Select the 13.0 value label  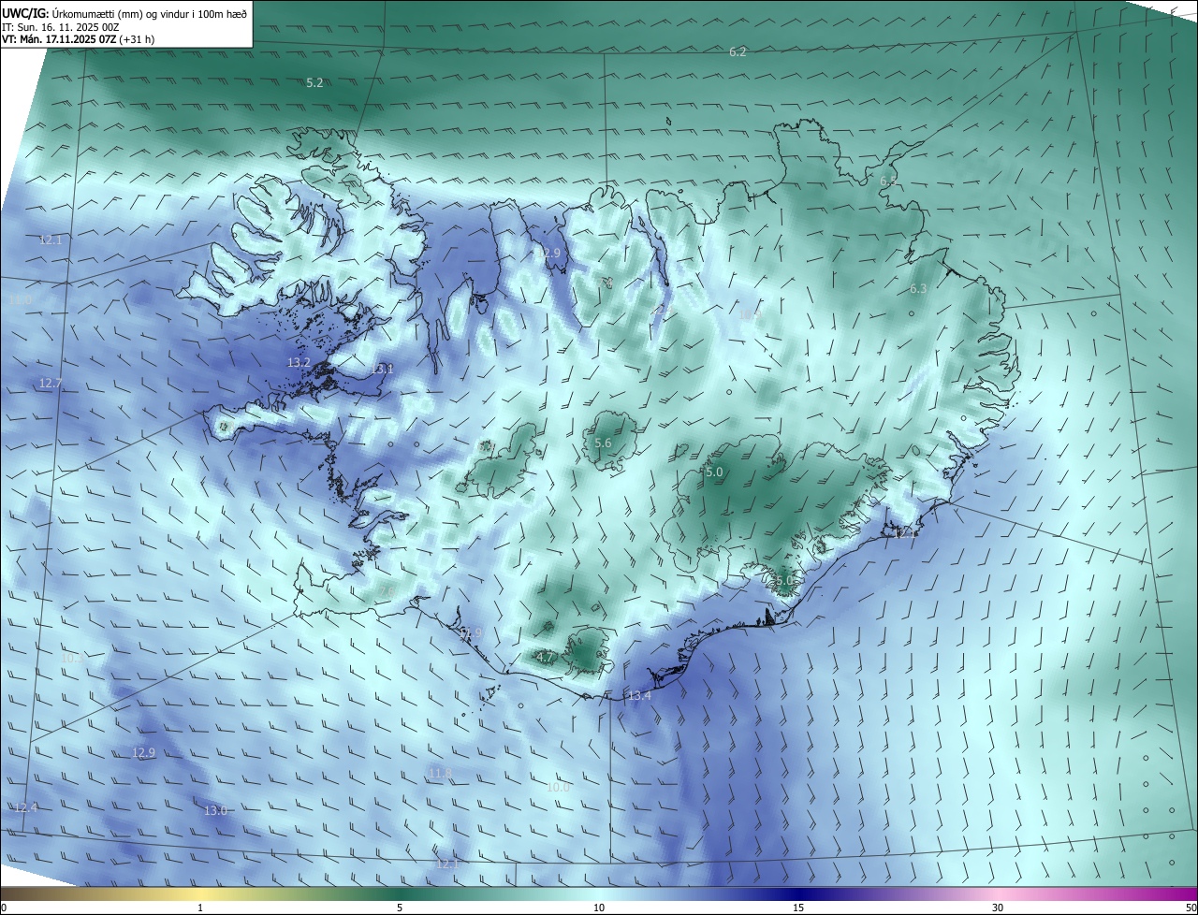pos(215,810)
